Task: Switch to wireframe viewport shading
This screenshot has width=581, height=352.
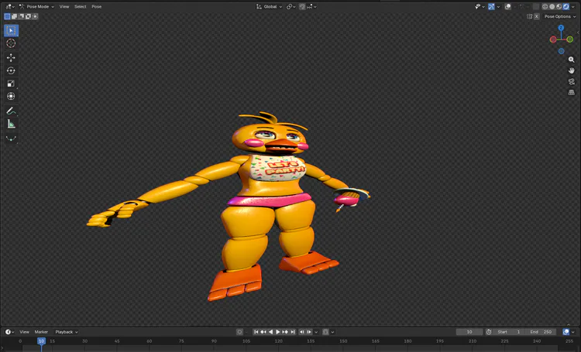Action: pyautogui.click(x=545, y=7)
